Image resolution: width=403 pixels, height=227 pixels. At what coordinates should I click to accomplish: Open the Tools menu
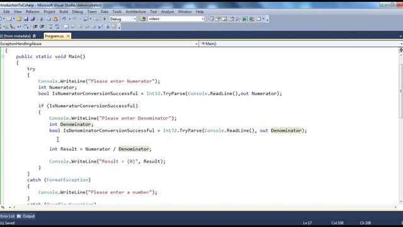116,12
